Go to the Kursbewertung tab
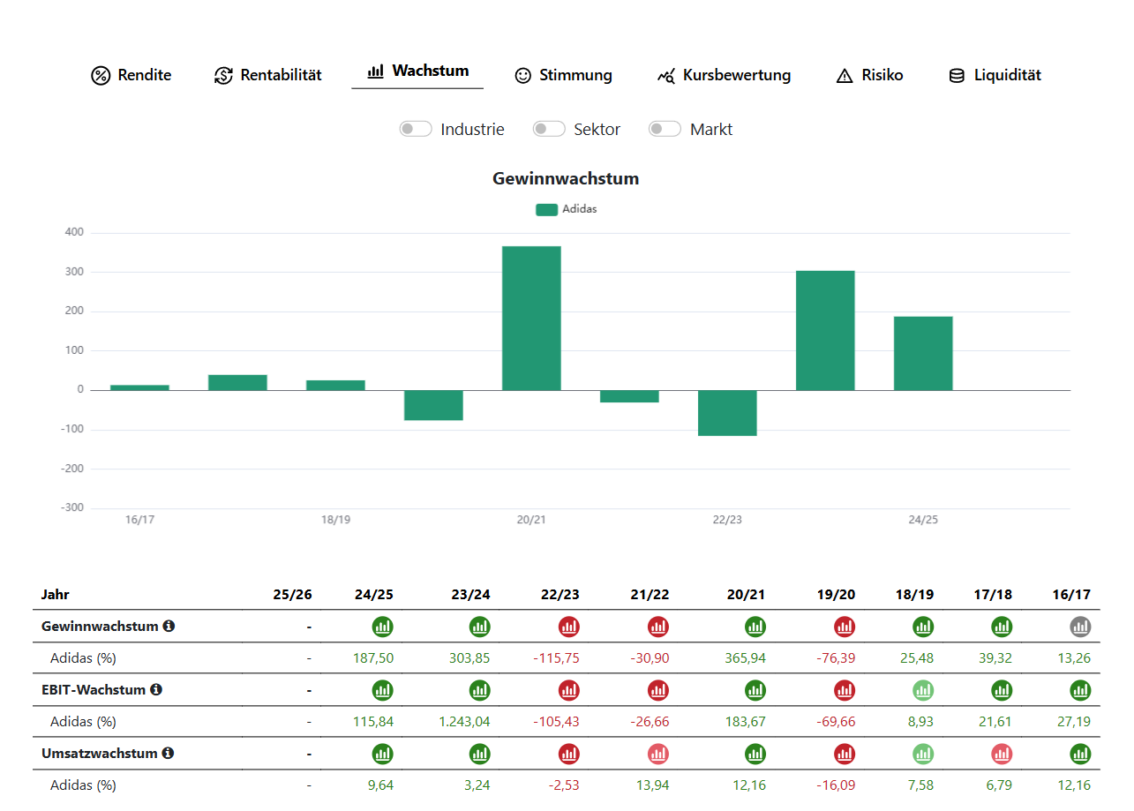 tap(724, 75)
